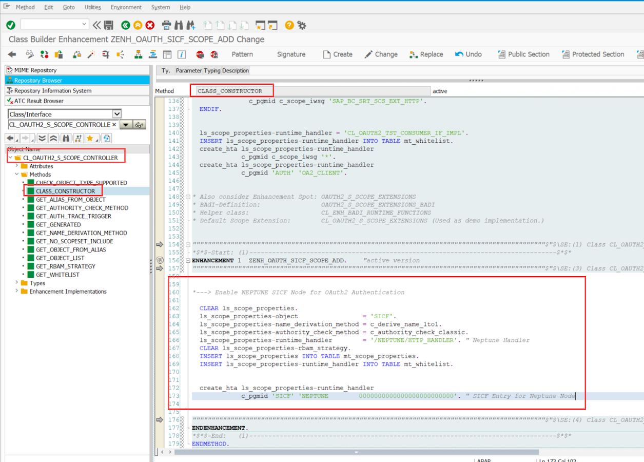Screen dimensions: 644x462
Task: Open the Print function icon
Action: coord(166,24)
